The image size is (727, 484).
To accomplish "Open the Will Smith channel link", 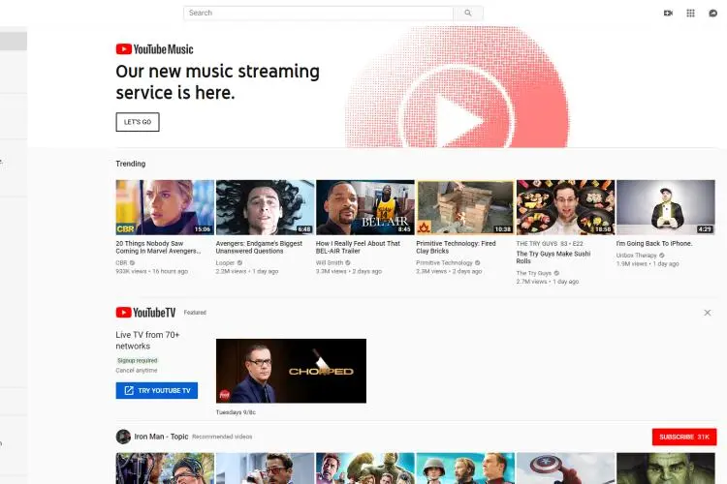I will click(x=330, y=262).
